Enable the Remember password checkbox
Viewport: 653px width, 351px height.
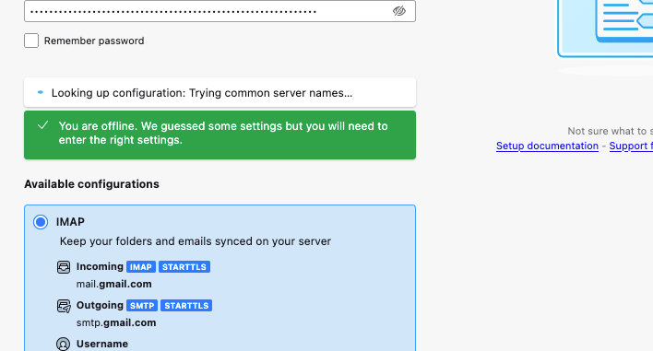click(31, 41)
